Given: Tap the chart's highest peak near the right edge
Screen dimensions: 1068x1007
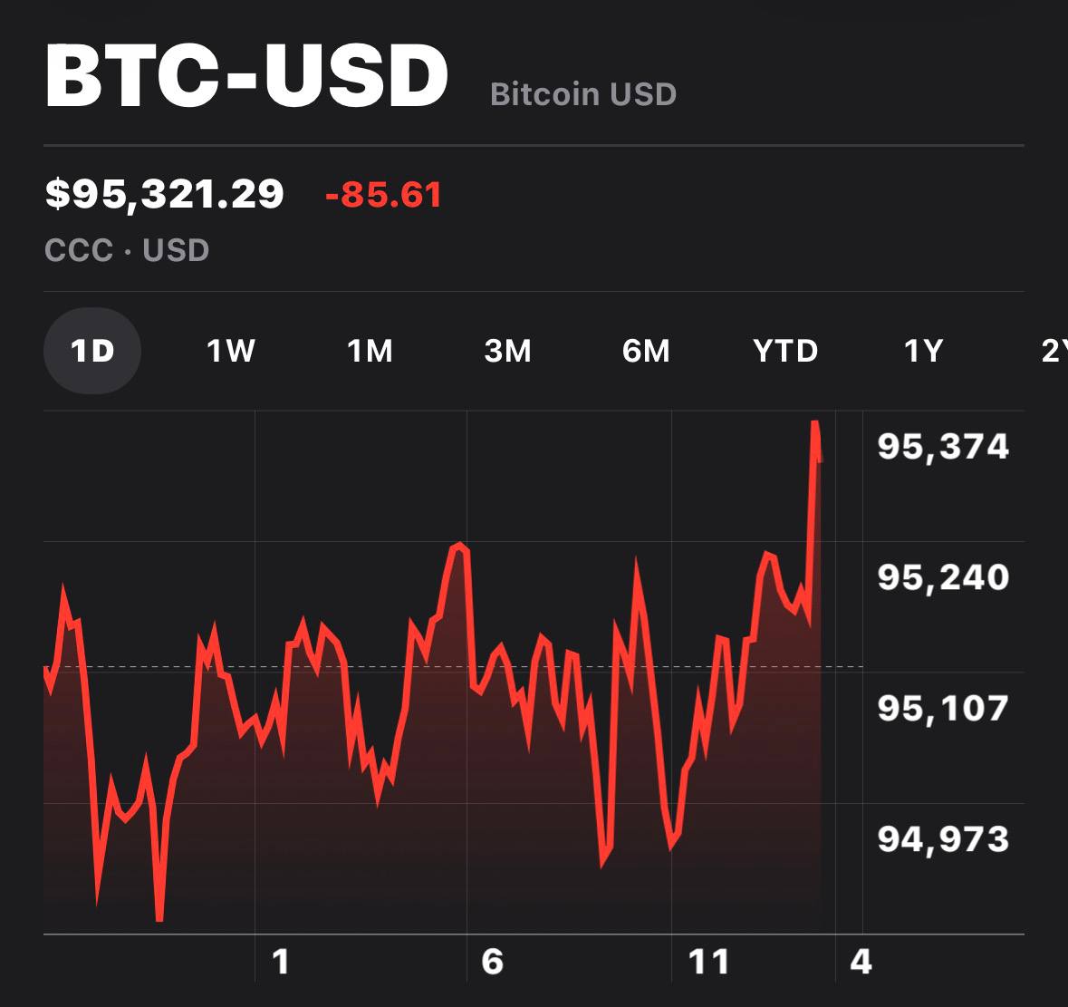Looking at the screenshot, I should [815, 423].
